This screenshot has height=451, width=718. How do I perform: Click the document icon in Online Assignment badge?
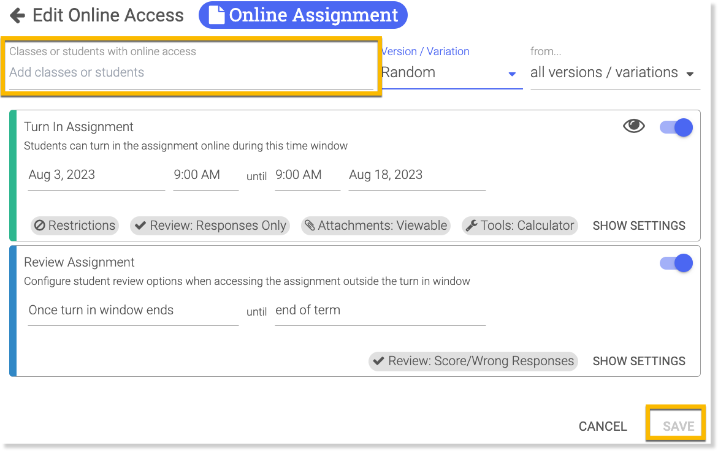(216, 15)
